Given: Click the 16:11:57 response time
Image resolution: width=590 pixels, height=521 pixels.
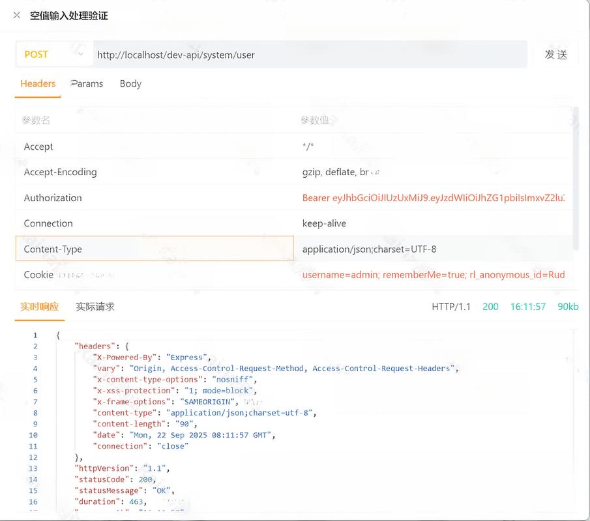Looking at the screenshot, I should (x=528, y=307).
